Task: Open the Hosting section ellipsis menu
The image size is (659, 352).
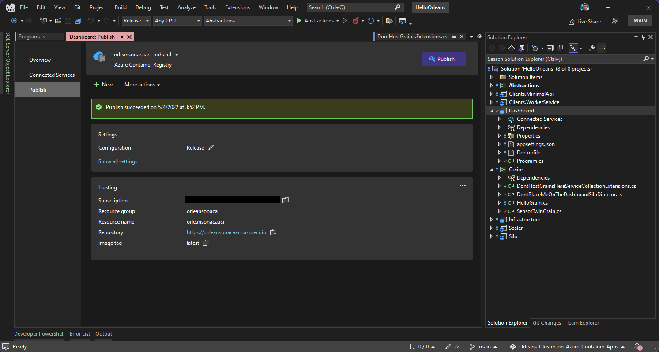Action: pyautogui.click(x=463, y=186)
